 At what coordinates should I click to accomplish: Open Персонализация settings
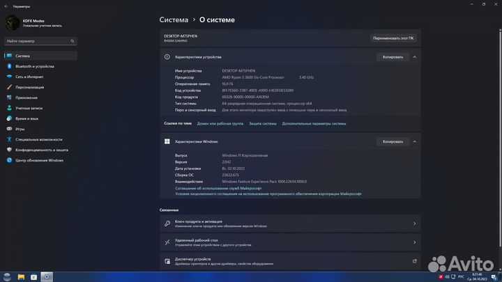point(40,87)
